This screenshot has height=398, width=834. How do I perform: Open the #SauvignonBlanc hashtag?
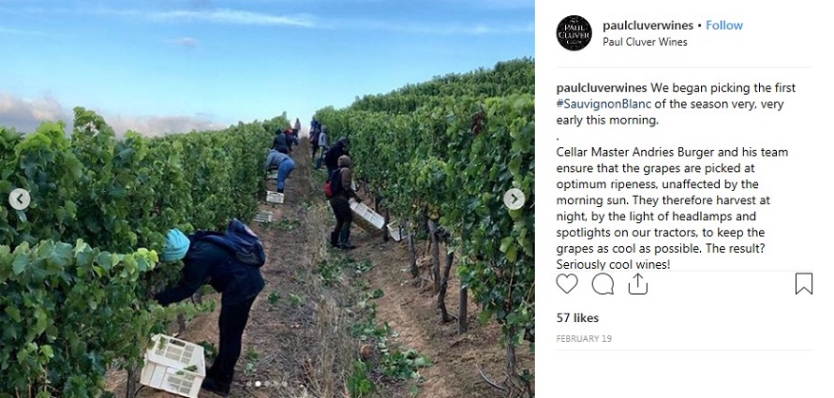coord(604,104)
